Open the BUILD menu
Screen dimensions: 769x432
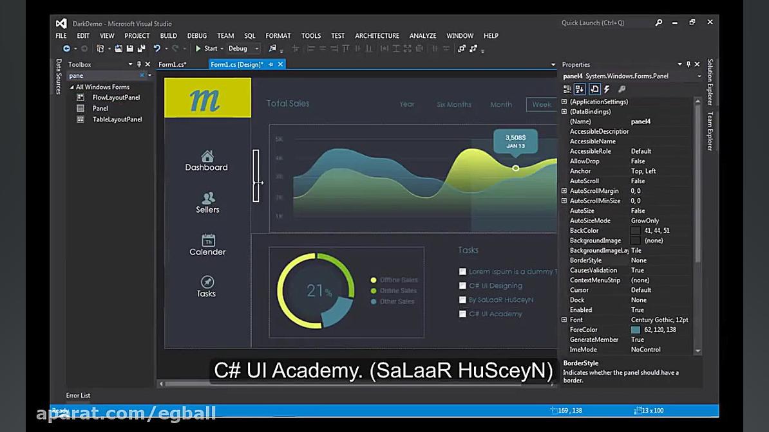[x=168, y=36]
